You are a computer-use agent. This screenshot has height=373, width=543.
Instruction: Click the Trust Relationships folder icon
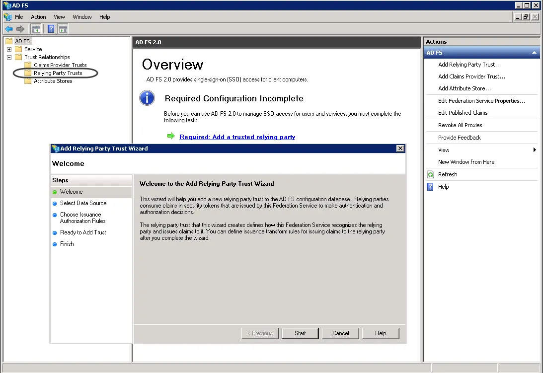coord(18,57)
